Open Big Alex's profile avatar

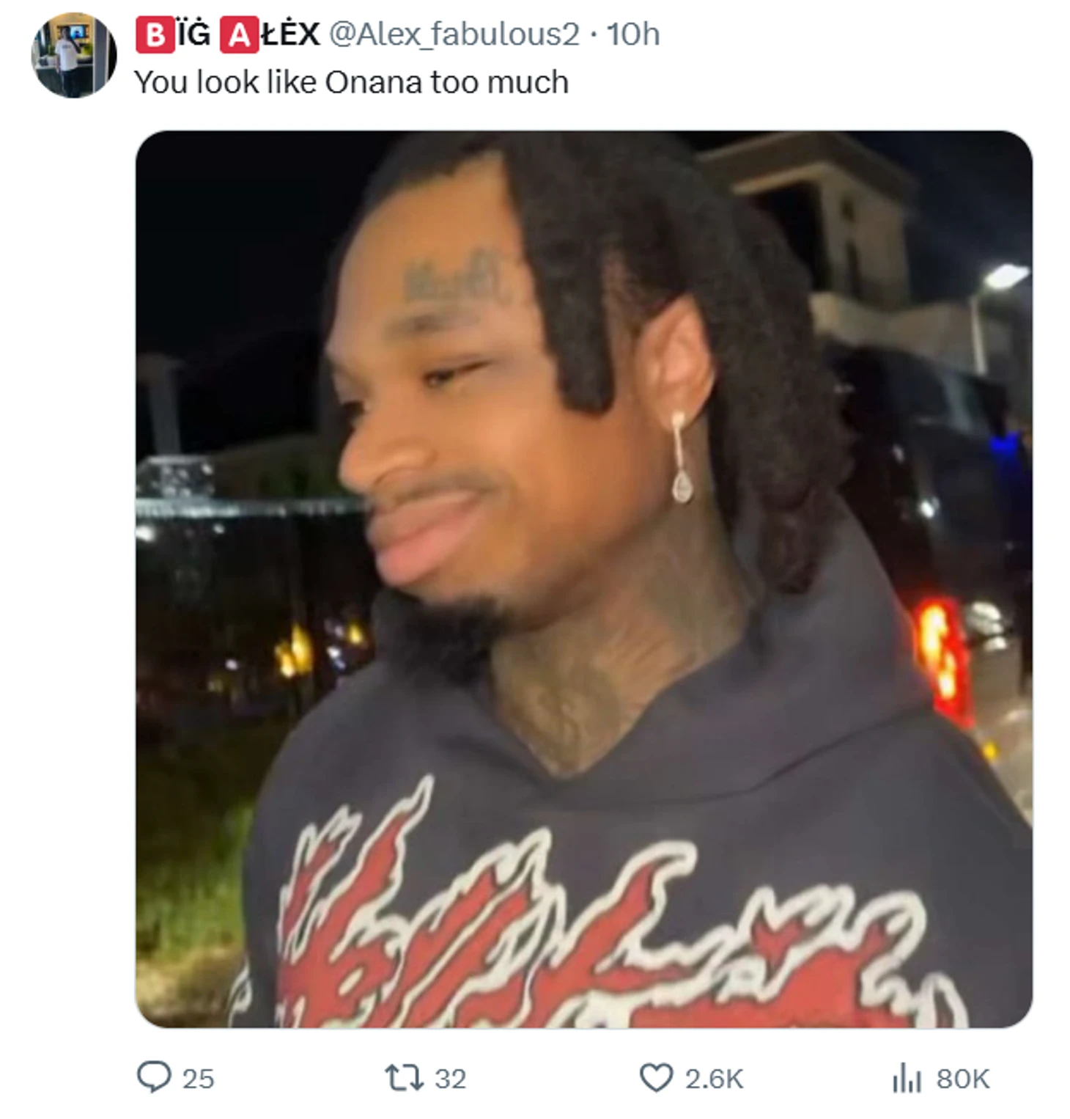click(74, 55)
